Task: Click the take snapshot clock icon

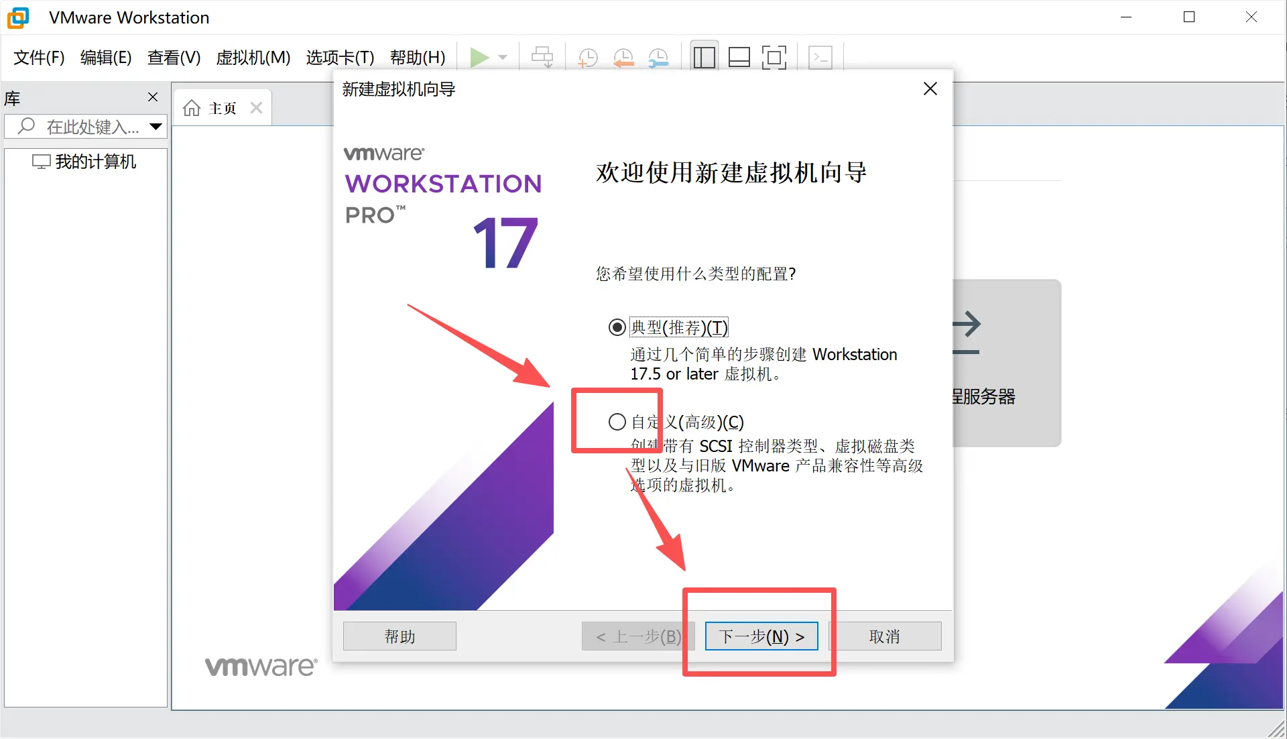Action: point(588,58)
